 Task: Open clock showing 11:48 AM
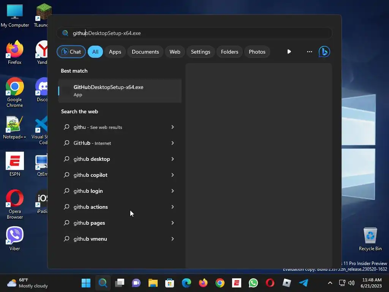[x=372, y=283]
